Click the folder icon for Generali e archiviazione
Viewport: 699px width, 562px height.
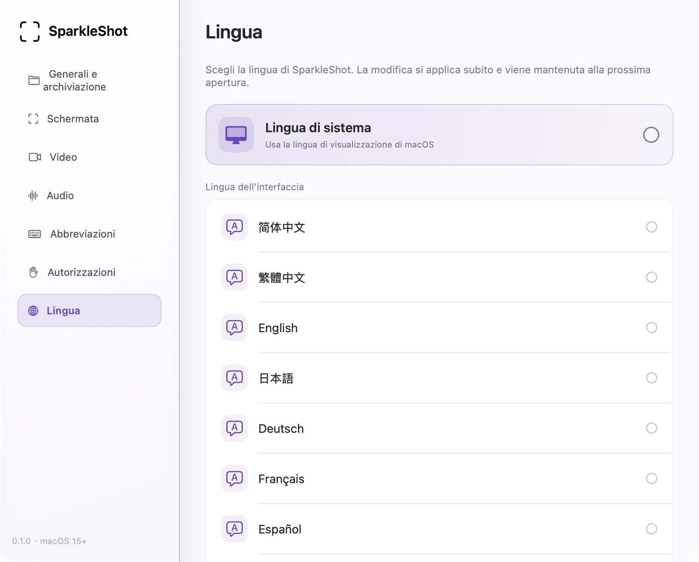pos(34,80)
